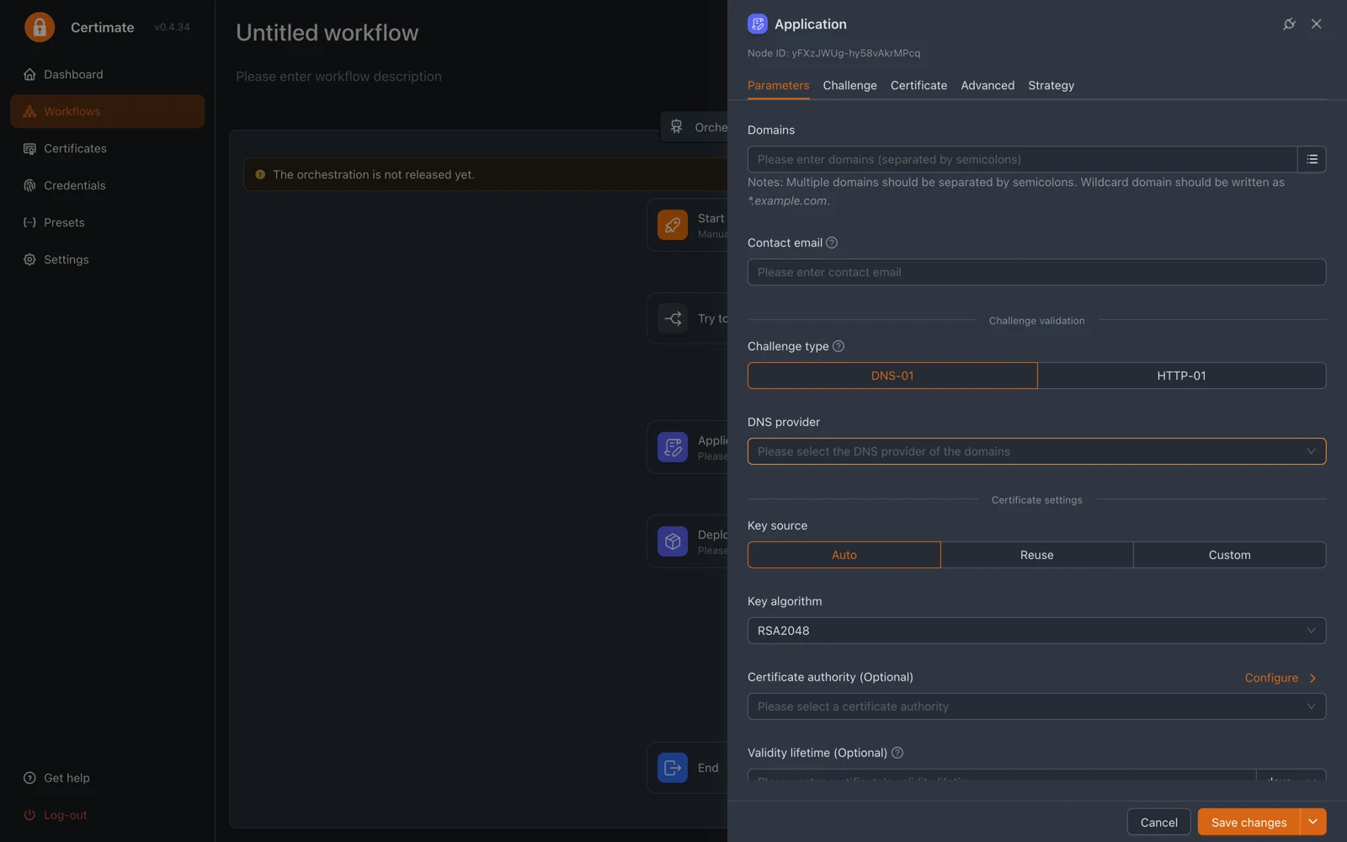The height and width of the screenshot is (842, 1347).
Task: Switch to the Challenge tab
Action: pos(849,85)
